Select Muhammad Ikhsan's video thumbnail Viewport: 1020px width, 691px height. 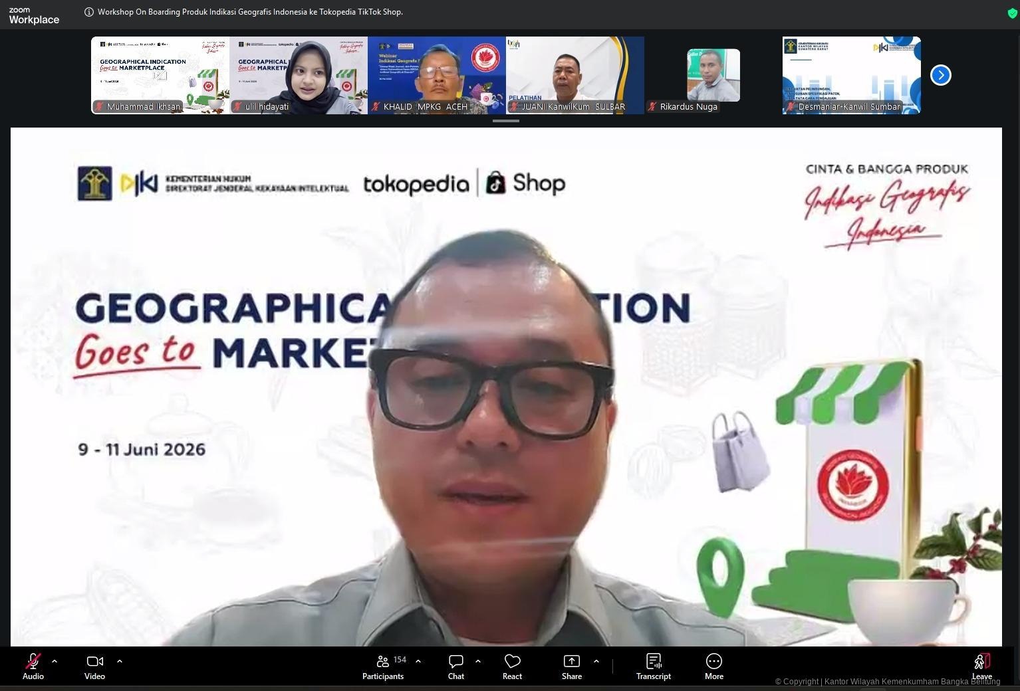(160, 75)
